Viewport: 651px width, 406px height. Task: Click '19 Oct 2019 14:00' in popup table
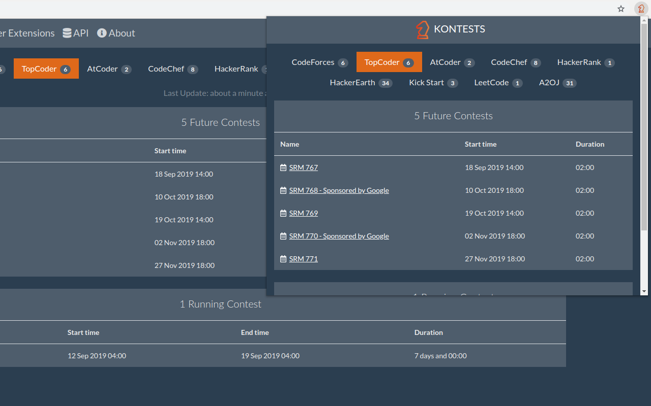[494, 213]
